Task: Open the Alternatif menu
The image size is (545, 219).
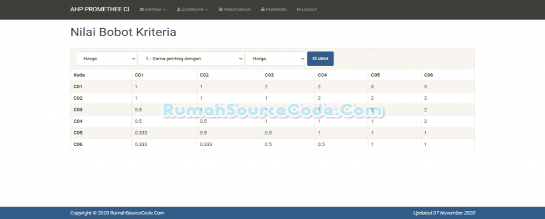Action: (x=192, y=10)
